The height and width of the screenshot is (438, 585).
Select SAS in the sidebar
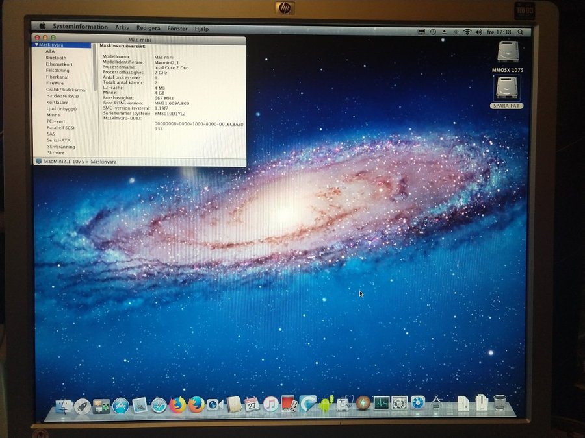pyautogui.click(x=51, y=134)
